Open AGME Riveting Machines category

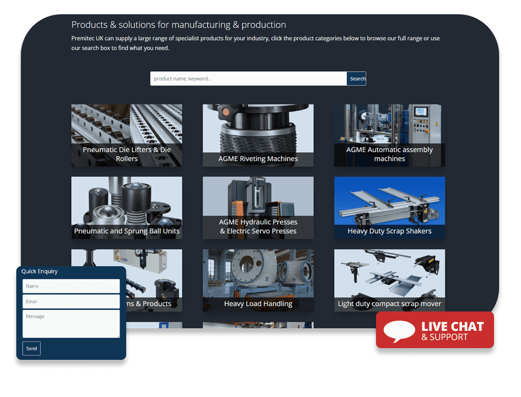point(258,135)
